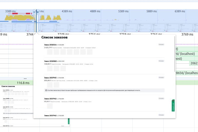Viewport: 198px width, 132px height.
Task: Click the first red long-task bar in overview
Action: (15, 14)
